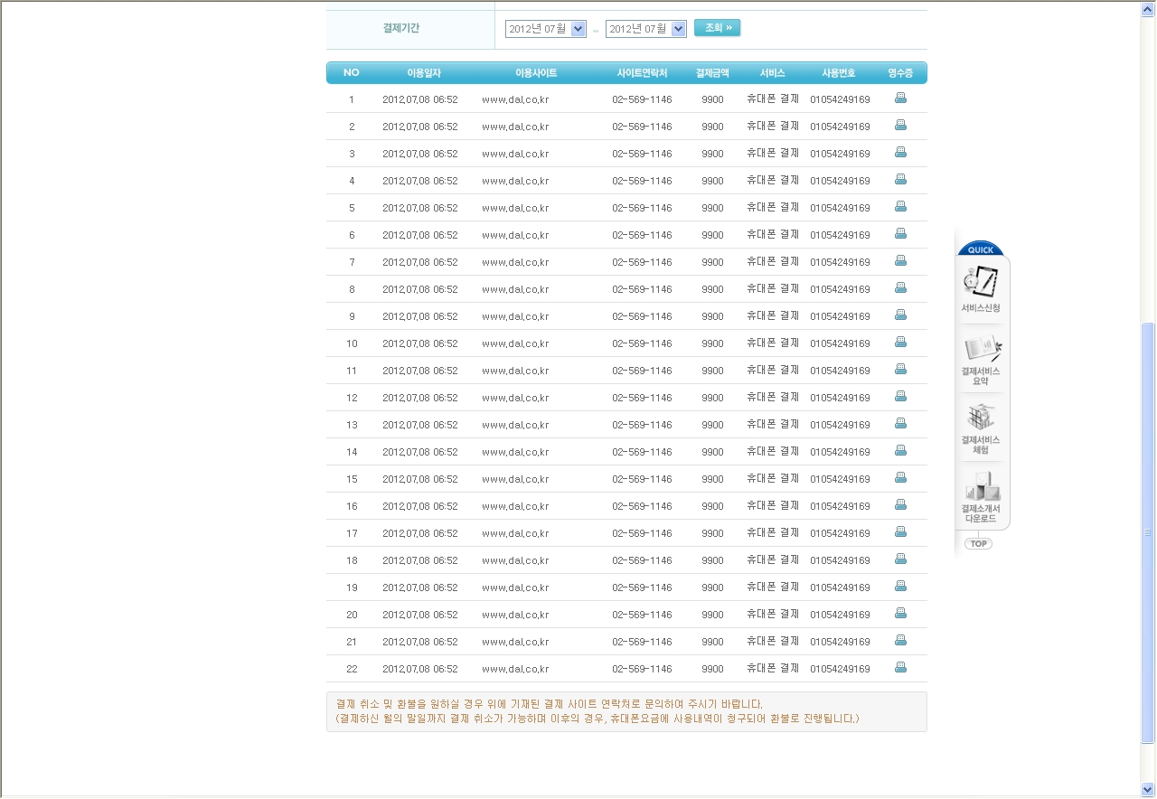Open 결제서비스 체험 quick icon
1157x799 pixels.
(x=981, y=428)
